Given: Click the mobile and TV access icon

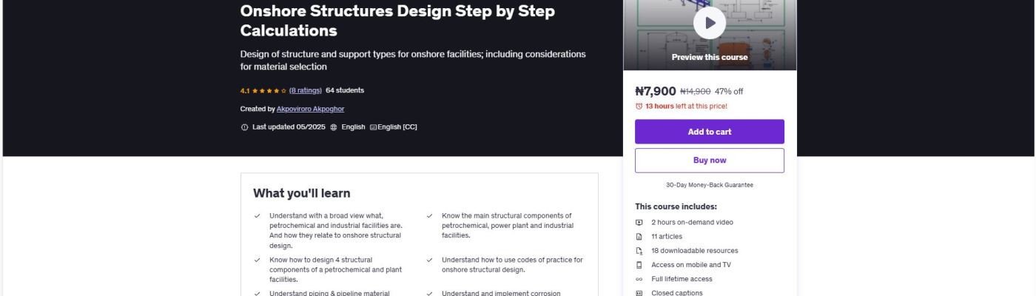Looking at the screenshot, I should 639,265.
